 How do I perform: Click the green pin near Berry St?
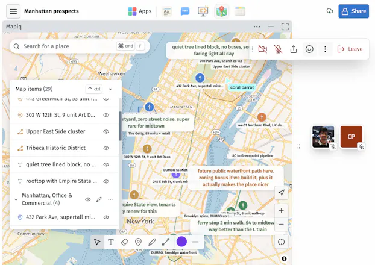click(243, 205)
